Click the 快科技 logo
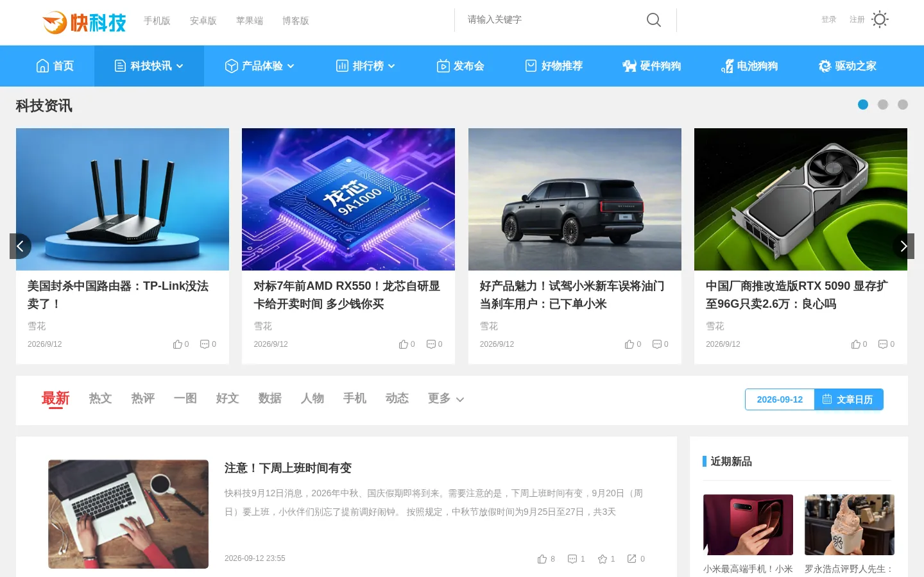Screen dimensions: 924x577 [84, 22]
